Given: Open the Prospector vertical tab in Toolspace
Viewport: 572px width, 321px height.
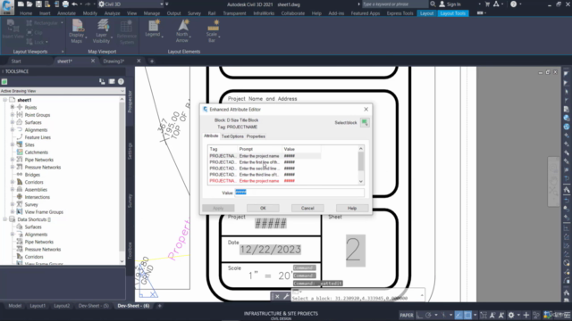Looking at the screenshot, I should tap(130, 102).
